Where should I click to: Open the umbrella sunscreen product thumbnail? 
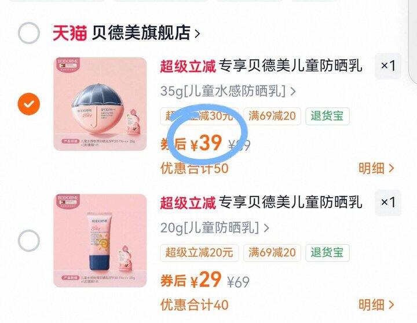100,104
